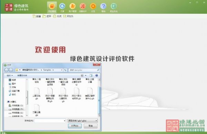Click the navigation pane scroll-up arrow
The width and height of the screenshot is (207, 134).
27,80
